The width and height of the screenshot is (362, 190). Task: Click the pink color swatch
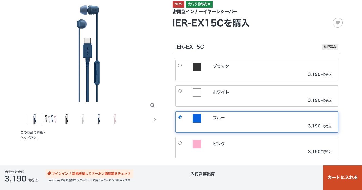click(197, 144)
